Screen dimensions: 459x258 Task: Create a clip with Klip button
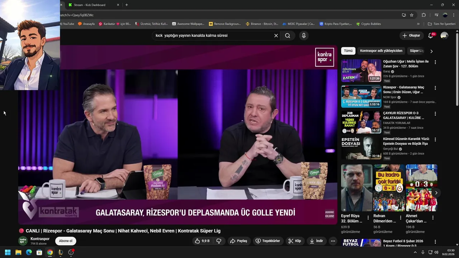(295, 241)
